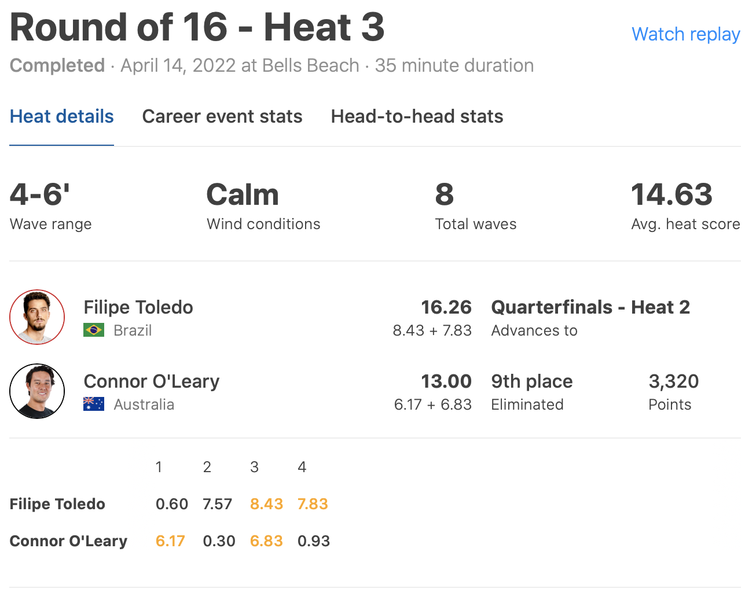Open the Career event stats tab
Screen dimensions: 756x596
[x=222, y=116]
